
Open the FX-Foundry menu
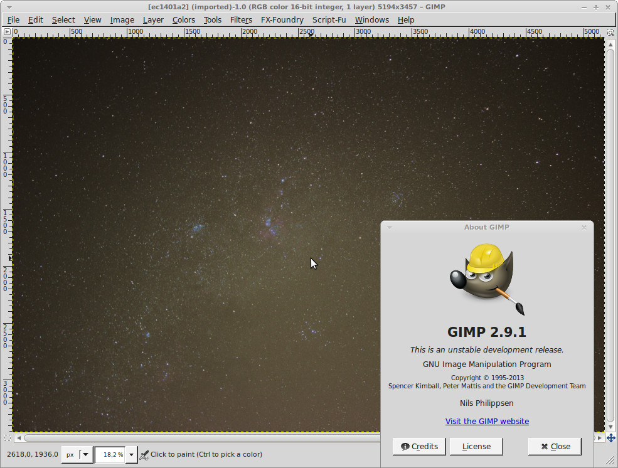(x=282, y=19)
